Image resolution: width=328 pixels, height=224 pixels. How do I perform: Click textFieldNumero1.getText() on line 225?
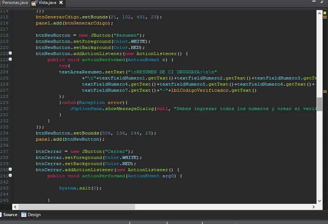click(x=136, y=78)
